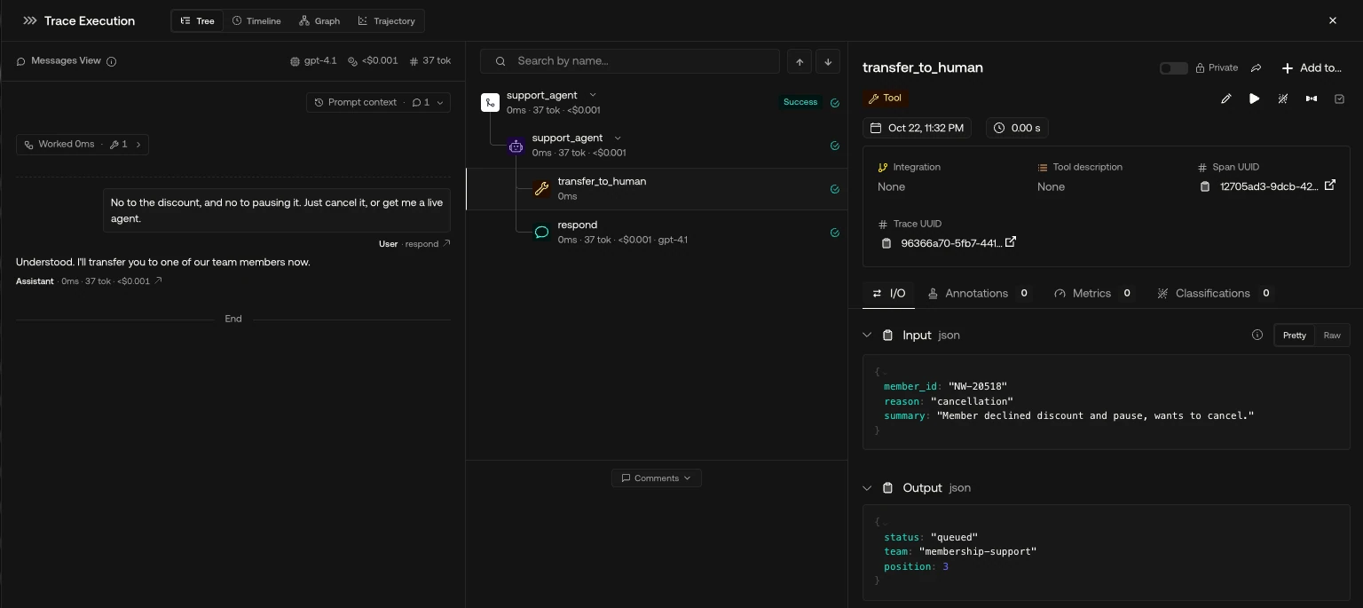Open the Annotations tab
This screenshot has height=608, width=1363.
click(978, 293)
